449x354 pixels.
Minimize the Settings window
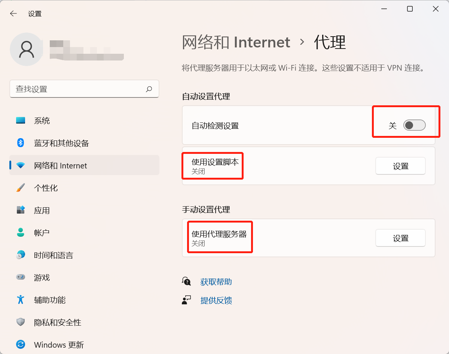point(384,9)
